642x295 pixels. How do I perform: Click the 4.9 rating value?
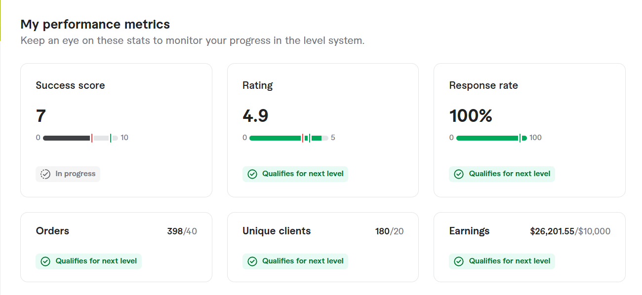click(255, 116)
